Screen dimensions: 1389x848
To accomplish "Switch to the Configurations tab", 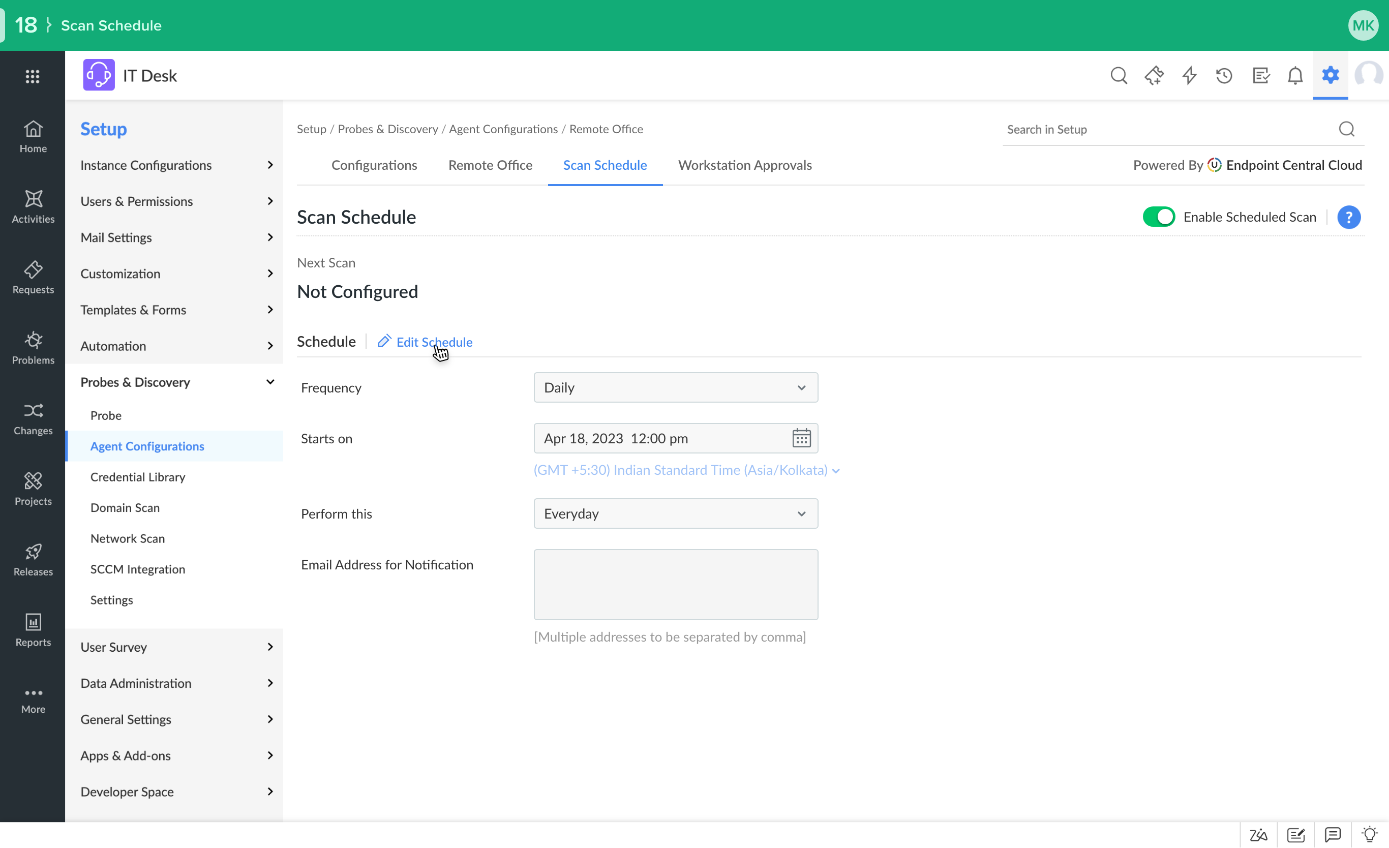I will [374, 165].
